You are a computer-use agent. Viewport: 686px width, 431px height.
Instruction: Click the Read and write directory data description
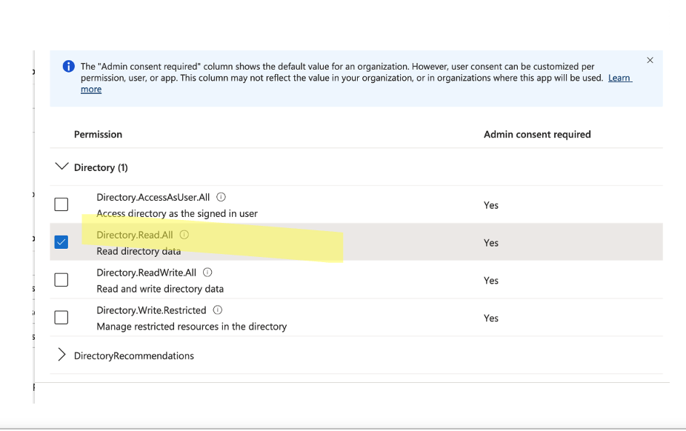(160, 289)
